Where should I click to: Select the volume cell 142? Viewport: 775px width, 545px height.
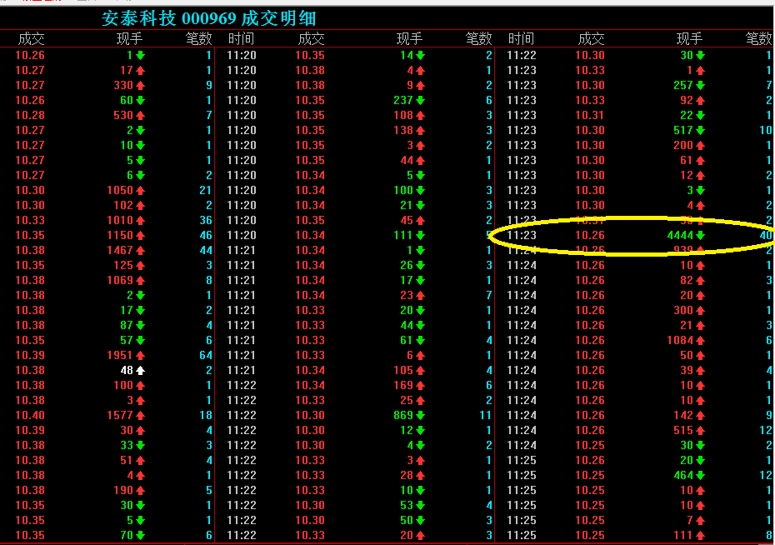(683, 415)
